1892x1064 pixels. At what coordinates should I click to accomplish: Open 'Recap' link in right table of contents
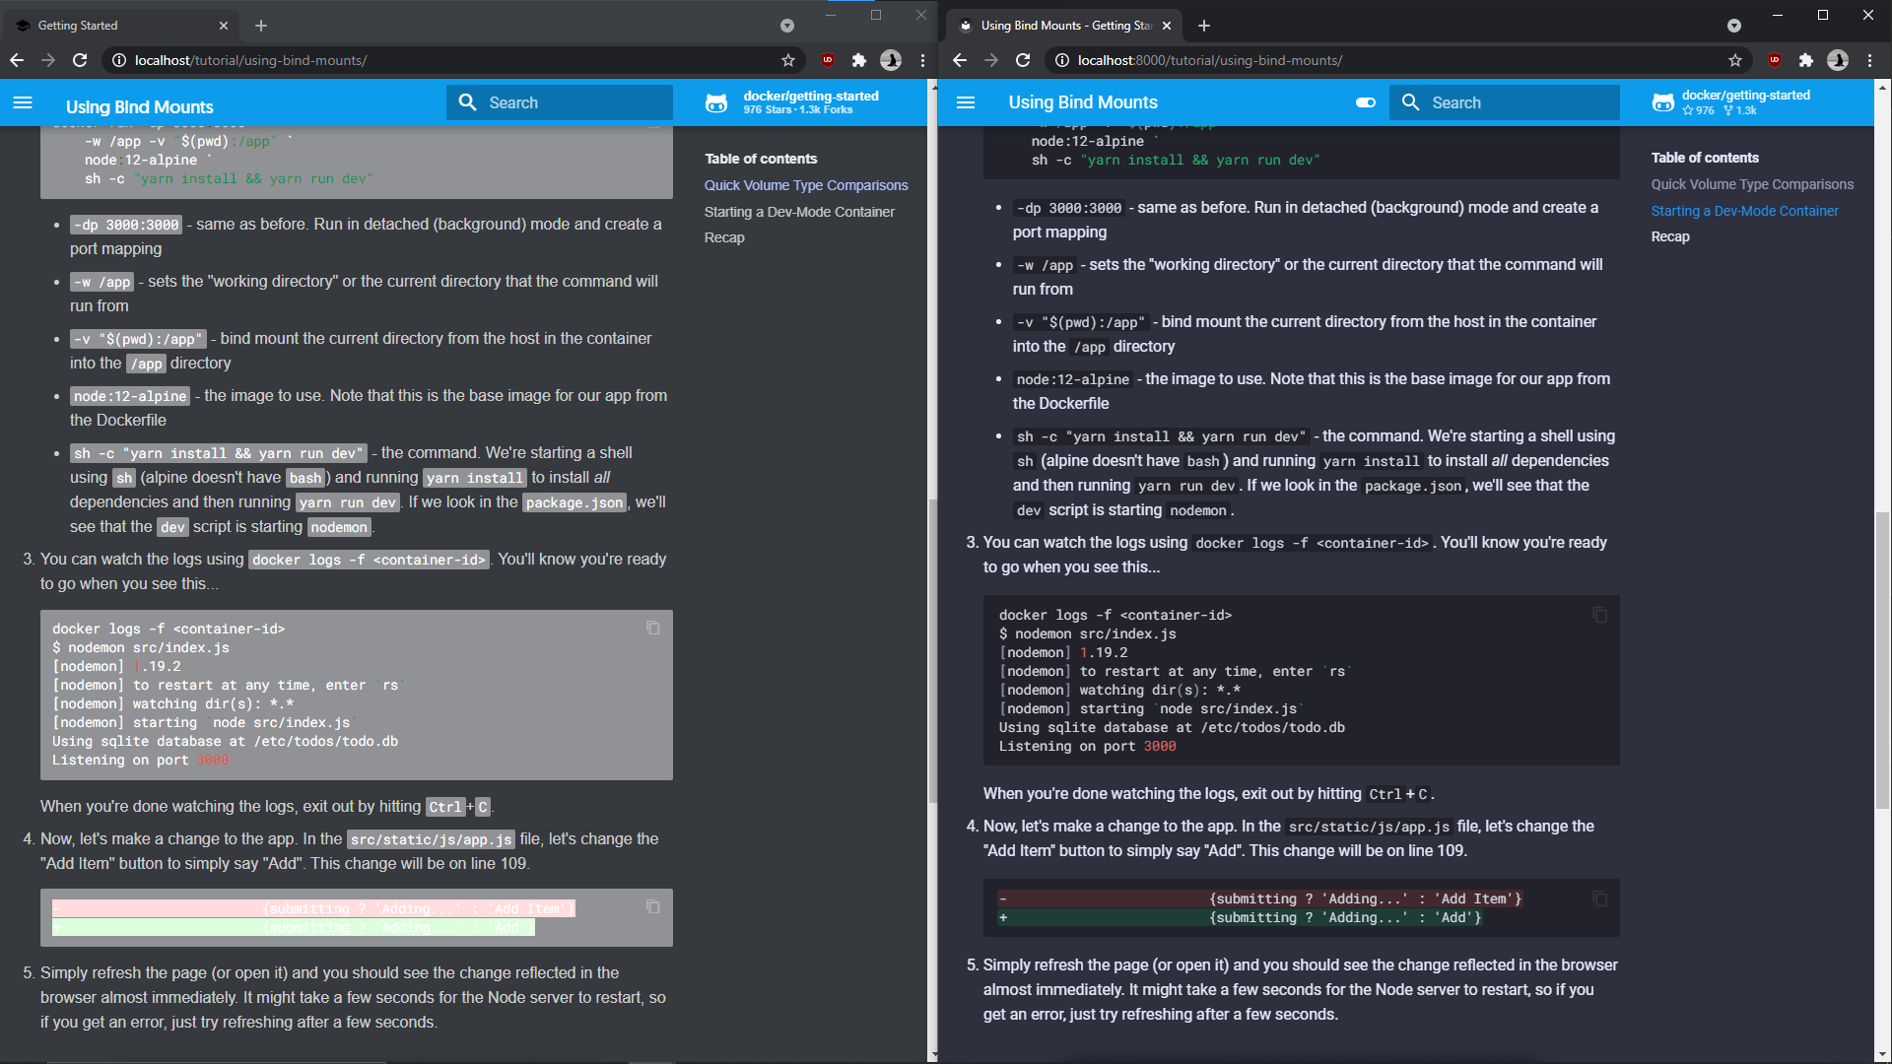tap(1670, 236)
